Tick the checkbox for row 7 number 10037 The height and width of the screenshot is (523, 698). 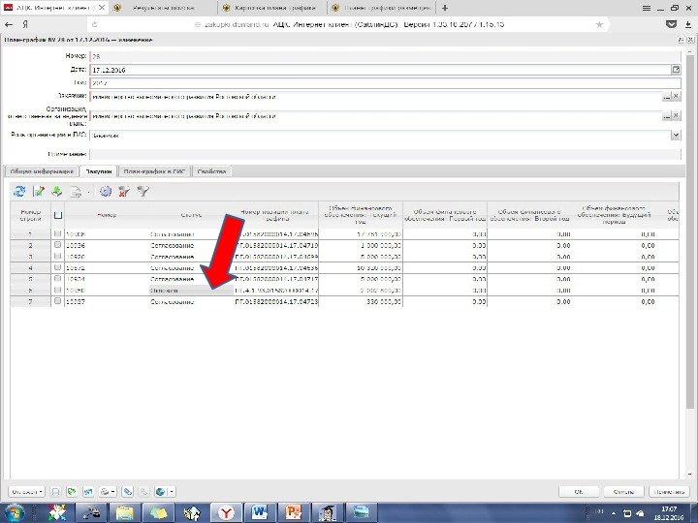click(x=57, y=301)
